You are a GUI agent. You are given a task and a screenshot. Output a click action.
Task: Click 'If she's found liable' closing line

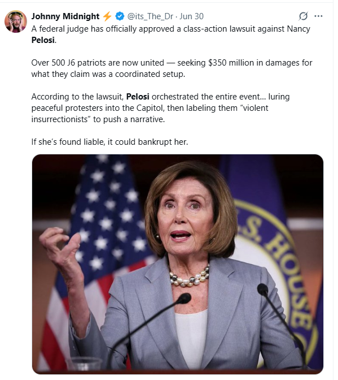(x=109, y=142)
